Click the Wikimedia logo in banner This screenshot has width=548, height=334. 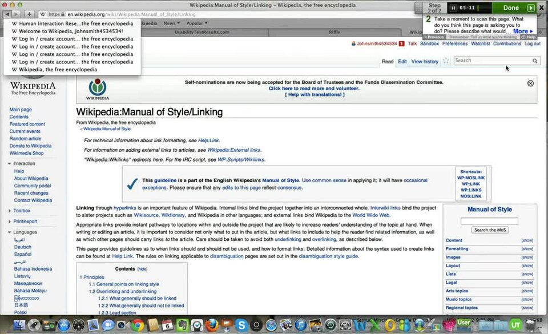pyautogui.click(x=98, y=90)
